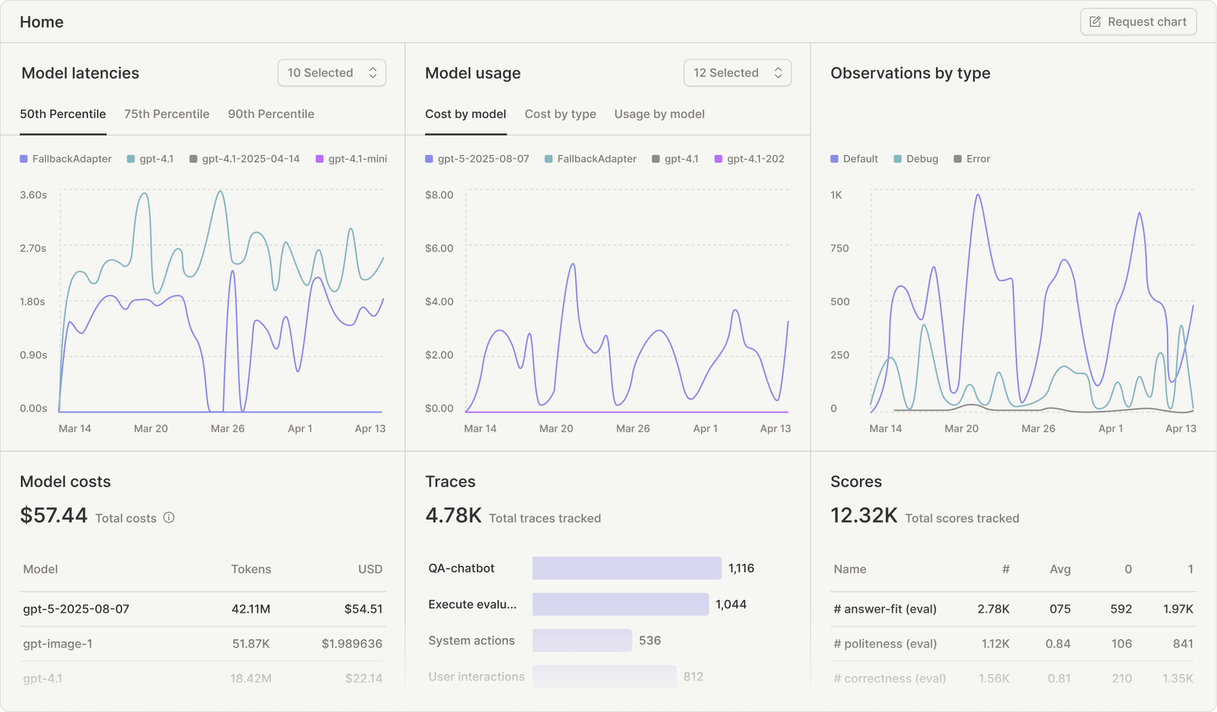The image size is (1217, 712).
Task: Select the Usage by model tab
Action: pos(659,114)
